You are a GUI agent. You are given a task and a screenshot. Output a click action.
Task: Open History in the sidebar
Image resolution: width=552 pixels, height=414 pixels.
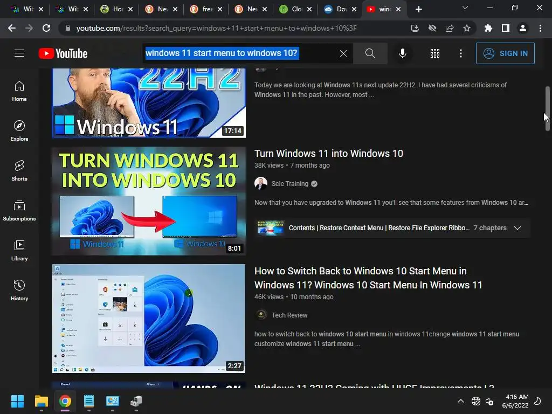[19, 290]
